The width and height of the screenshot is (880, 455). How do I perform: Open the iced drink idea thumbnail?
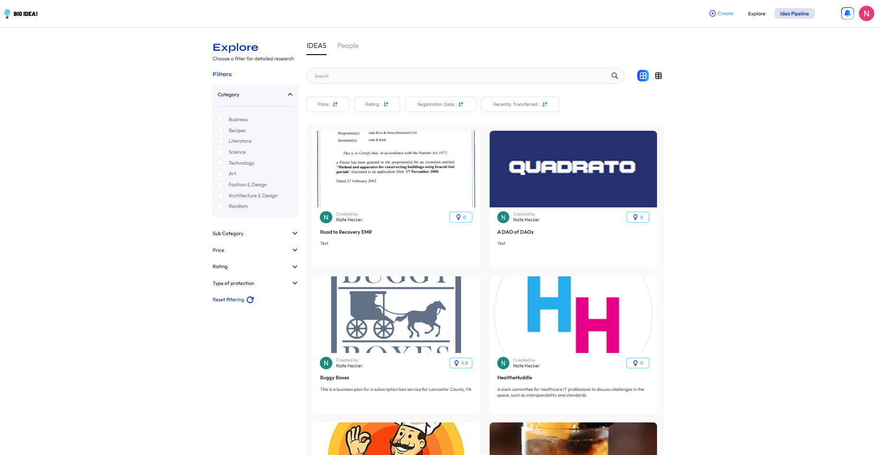(573, 439)
